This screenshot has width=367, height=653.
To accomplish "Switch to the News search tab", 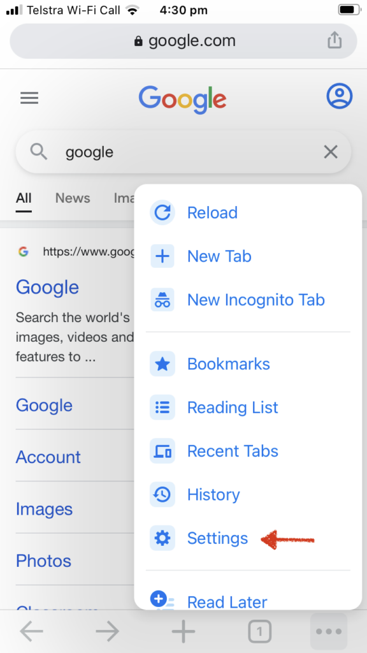I will [73, 198].
